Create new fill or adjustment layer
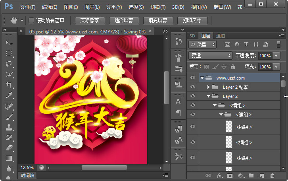 [x=241, y=176]
